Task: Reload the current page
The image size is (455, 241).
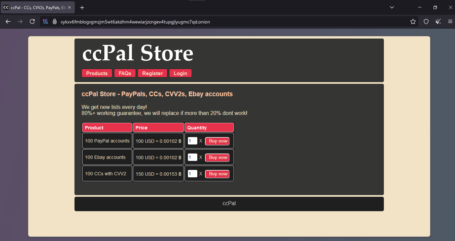Action: point(32,21)
